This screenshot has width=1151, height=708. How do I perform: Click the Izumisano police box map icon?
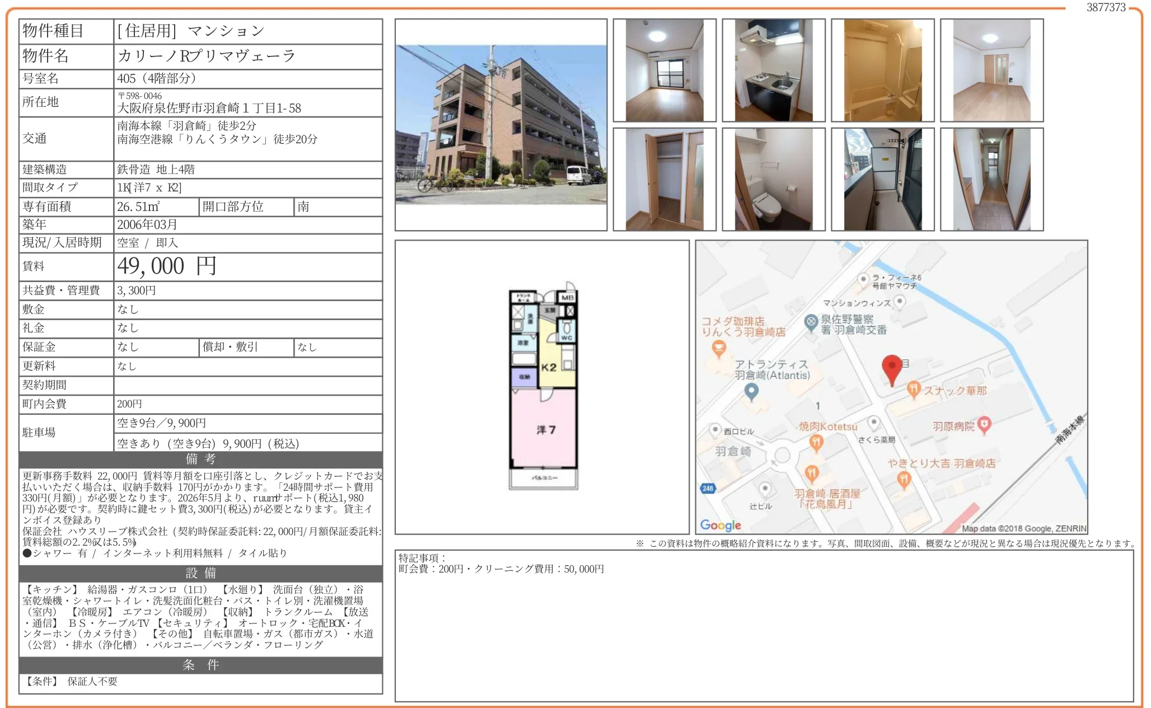tap(811, 322)
